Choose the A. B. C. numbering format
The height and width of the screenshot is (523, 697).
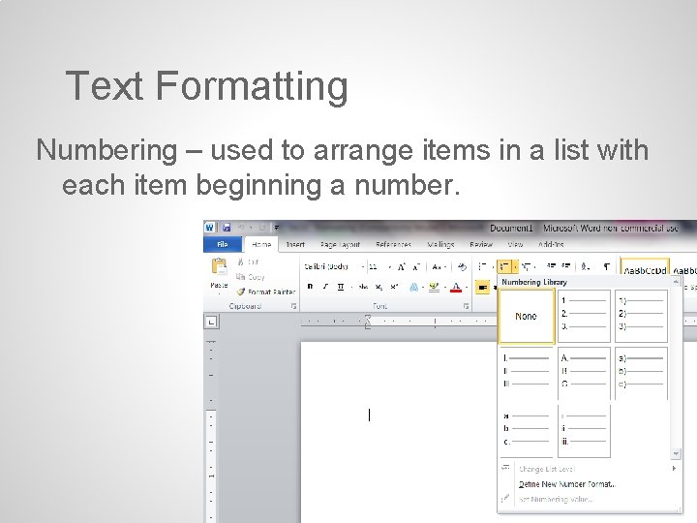tap(584, 374)
